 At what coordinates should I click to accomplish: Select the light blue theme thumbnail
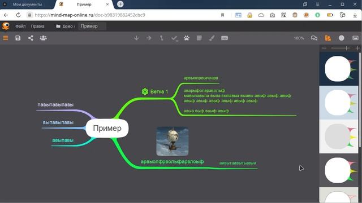339,103
